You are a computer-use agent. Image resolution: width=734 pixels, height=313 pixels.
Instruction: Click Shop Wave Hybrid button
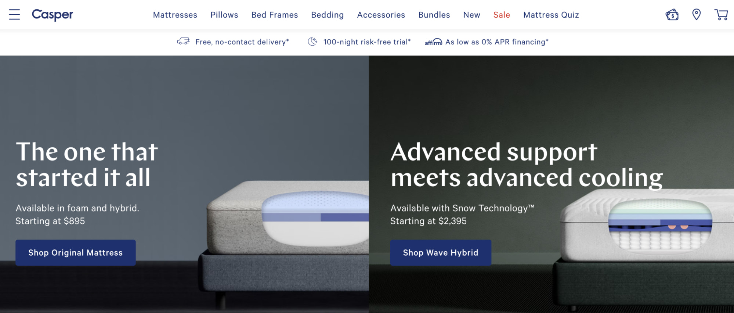[x=441, y=253]
